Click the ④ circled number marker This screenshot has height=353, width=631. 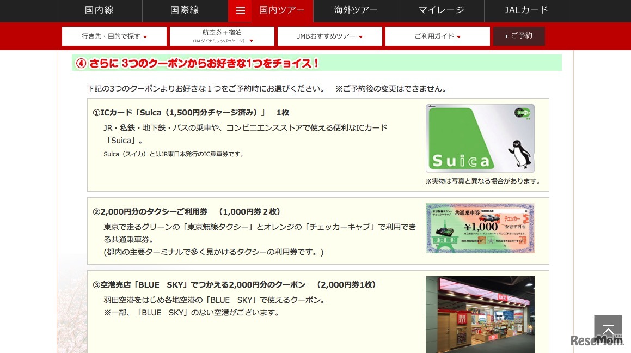[x=80, y=63]
